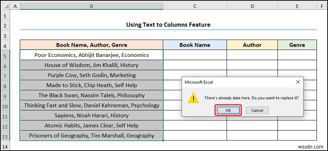Select cell 'Made to Stick, Chip Heath, Self Help'
This screenshot has width=328, height=151.
click(x=91, y=85)
